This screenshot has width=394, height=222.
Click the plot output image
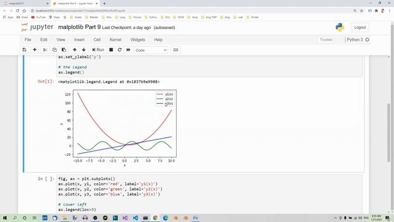118,128
